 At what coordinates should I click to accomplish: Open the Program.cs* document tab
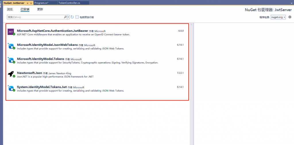45,3
